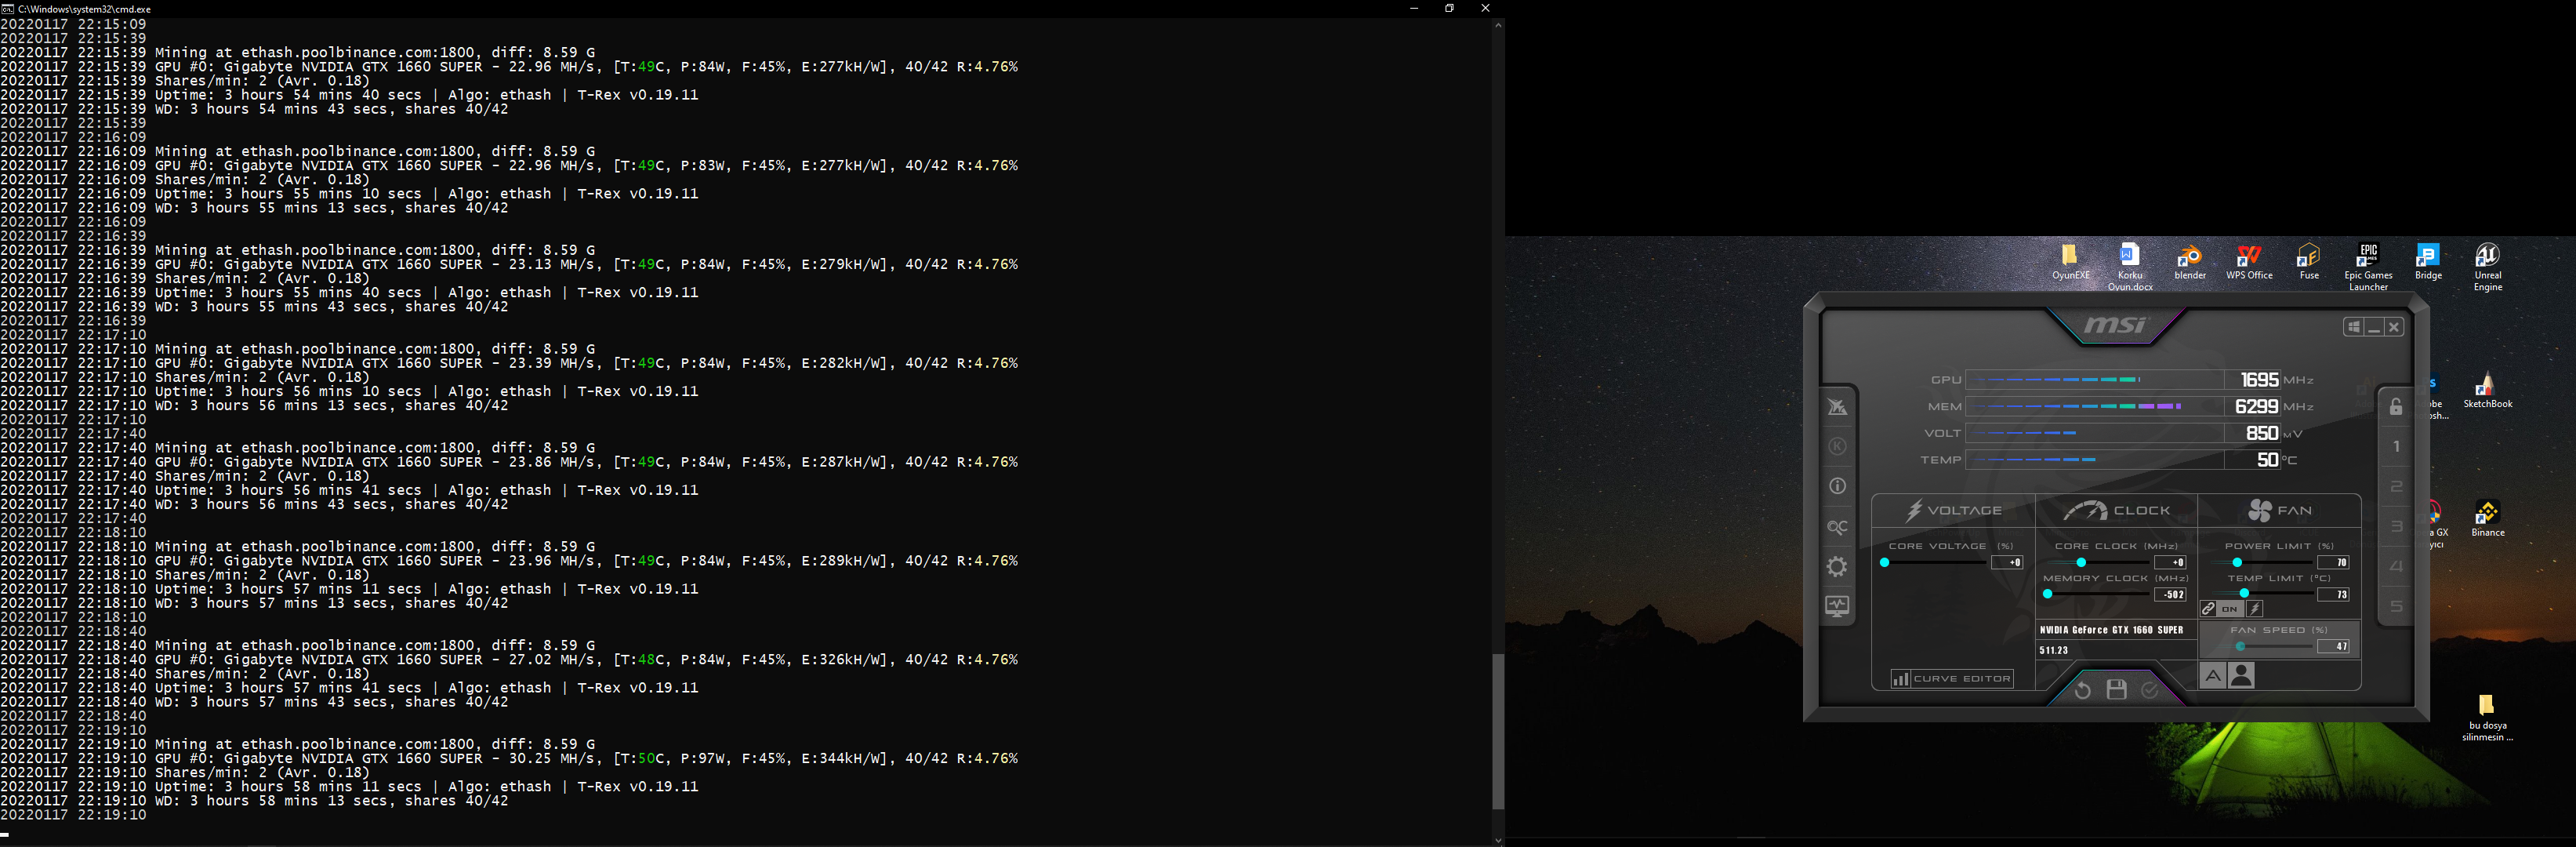Image resolution: width=2576 pixels, height=847 pixels.
Task: Enable user-defined fan control mode
Action: pos(2242,677)
